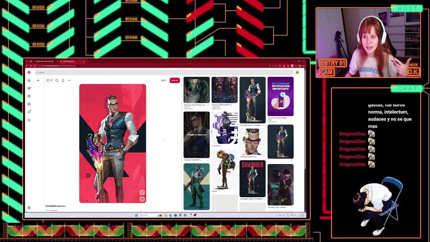Open Edge browser from the taskbar
Image resolution: width=430 pixels, height=242 pixels.
[171, 215]
